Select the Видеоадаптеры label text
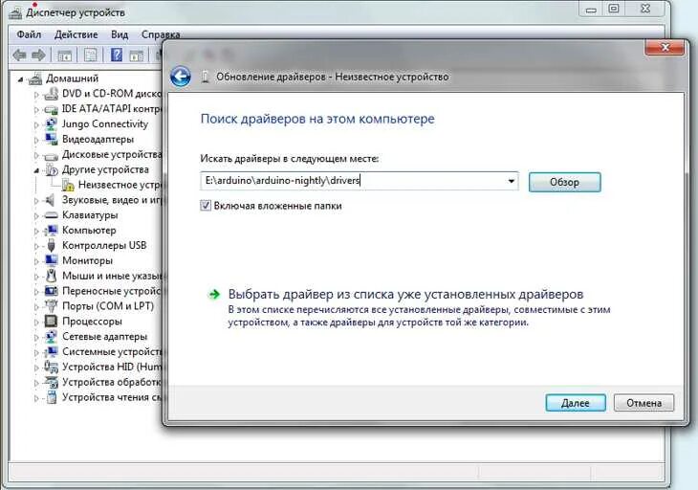The image size is (698, 490). (98, 139)
